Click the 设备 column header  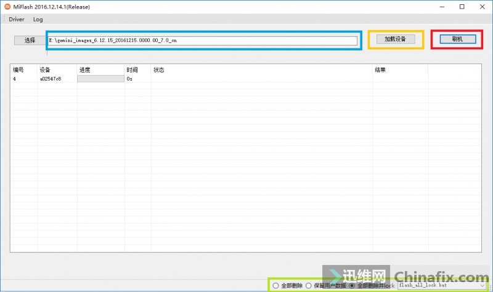(x=57, y=70)
